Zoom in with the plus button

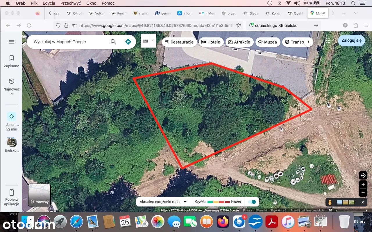click(x=363, y=185)
